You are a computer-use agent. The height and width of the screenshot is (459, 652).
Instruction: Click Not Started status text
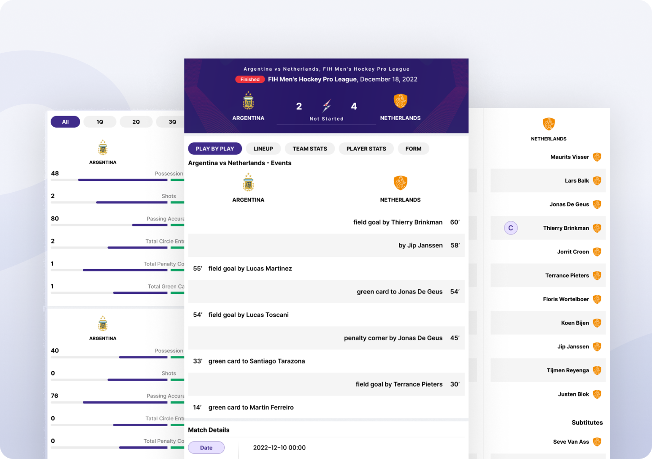326,119
